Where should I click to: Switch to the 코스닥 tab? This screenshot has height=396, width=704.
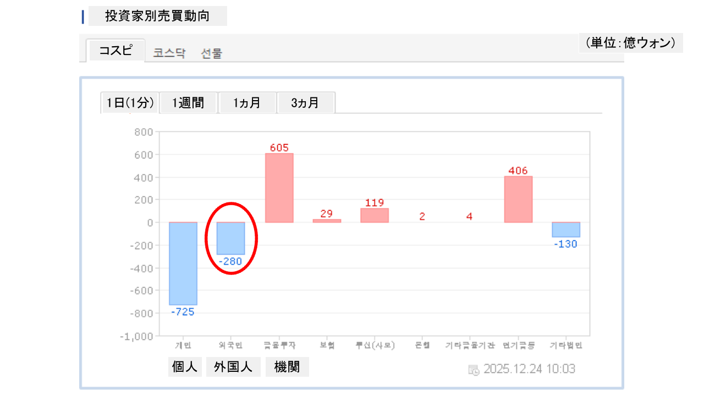tap(169, 53)
